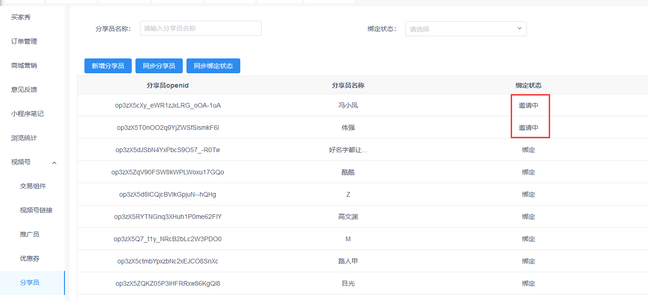Image resolution: width=648 pixels, height=301 pixels.
Task: Click the 分享员openid column header
Action: [168, 85]
